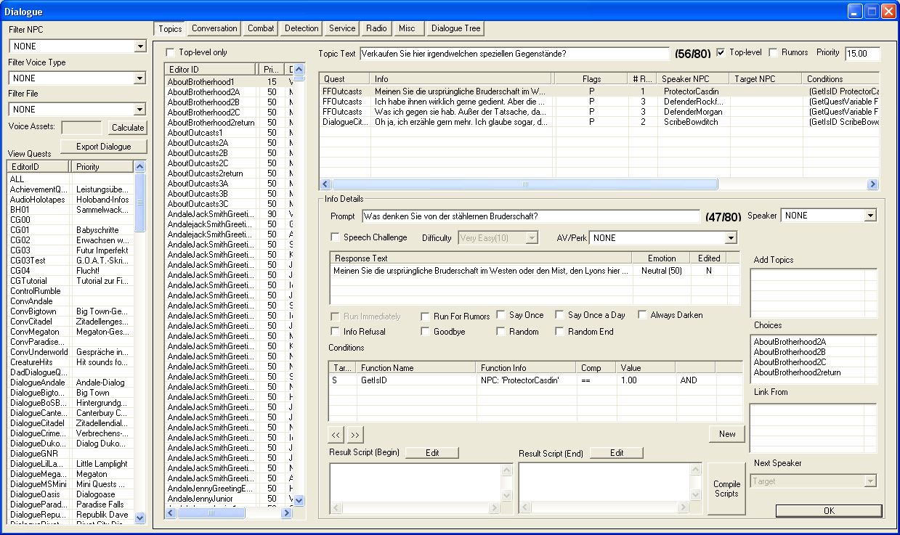The height and width of the screenshot is (535, 900).
Task: Click the Priority value field
Action: coord(862,54)
